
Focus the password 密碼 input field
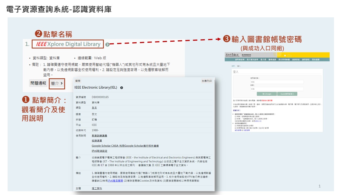point(277,89)
